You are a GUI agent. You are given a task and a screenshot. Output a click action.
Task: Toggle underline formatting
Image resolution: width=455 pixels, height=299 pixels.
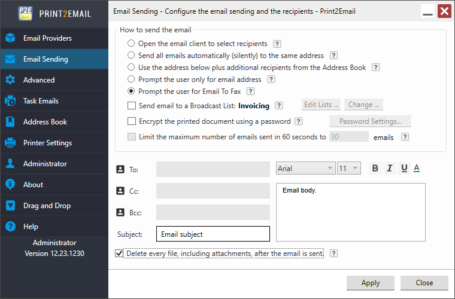click(x=404, y=168)
